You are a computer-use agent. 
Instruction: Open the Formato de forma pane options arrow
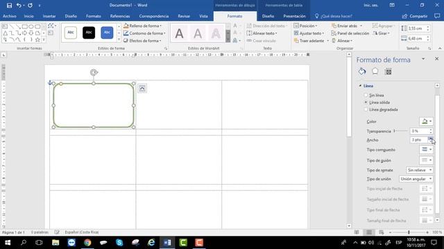423,59
